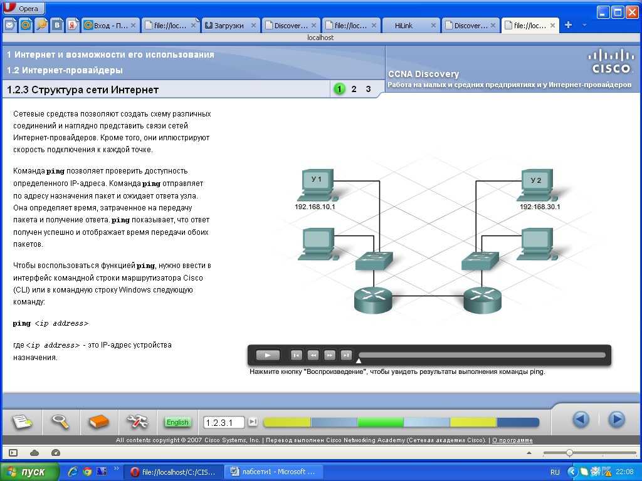This screenshot has width=642, height=481.
Task: Click the right switch in diagram
Action: 480,261
